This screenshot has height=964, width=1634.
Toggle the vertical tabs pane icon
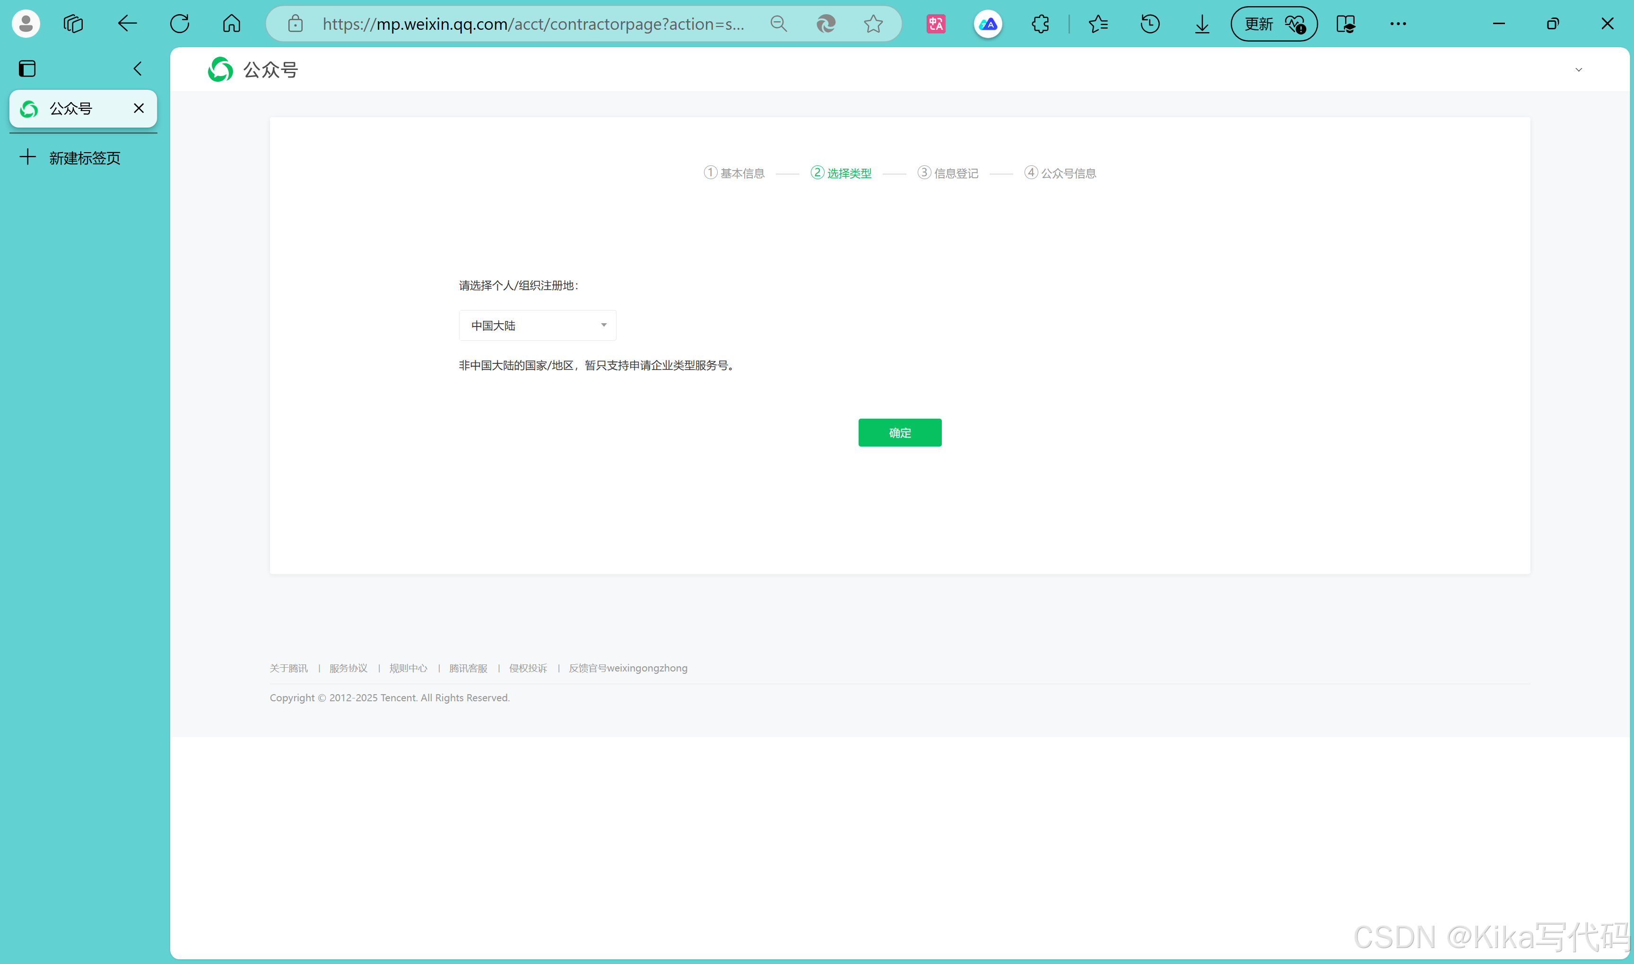(27, 68)
